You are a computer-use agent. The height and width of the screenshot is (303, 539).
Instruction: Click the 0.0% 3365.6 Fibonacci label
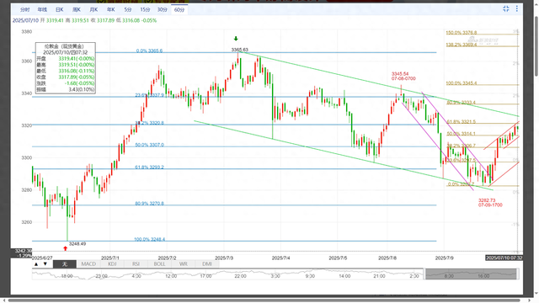tap(149, 50)
